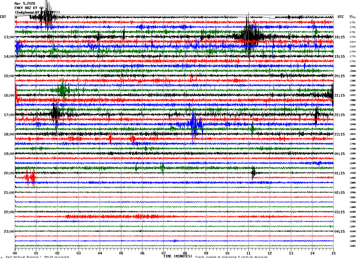The width and height of the screenshot is (357, 261).
Task: Click DC offset value 1769
Action: click(353, 52)
